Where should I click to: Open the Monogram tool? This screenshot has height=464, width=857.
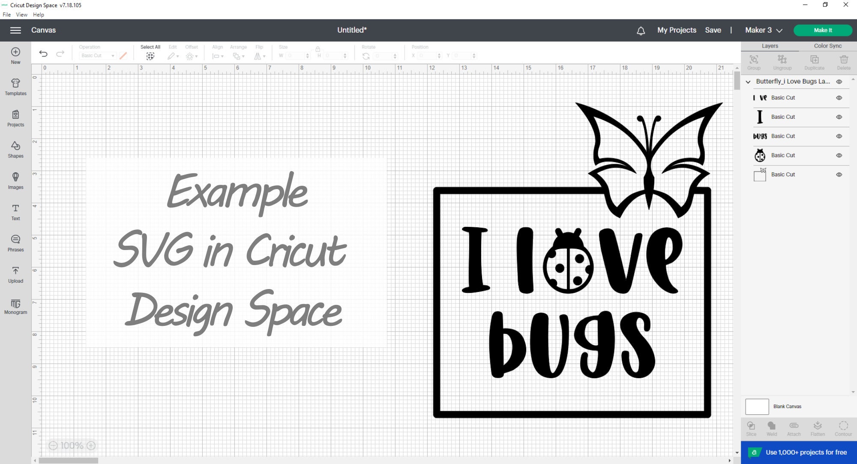pos(15,306)
